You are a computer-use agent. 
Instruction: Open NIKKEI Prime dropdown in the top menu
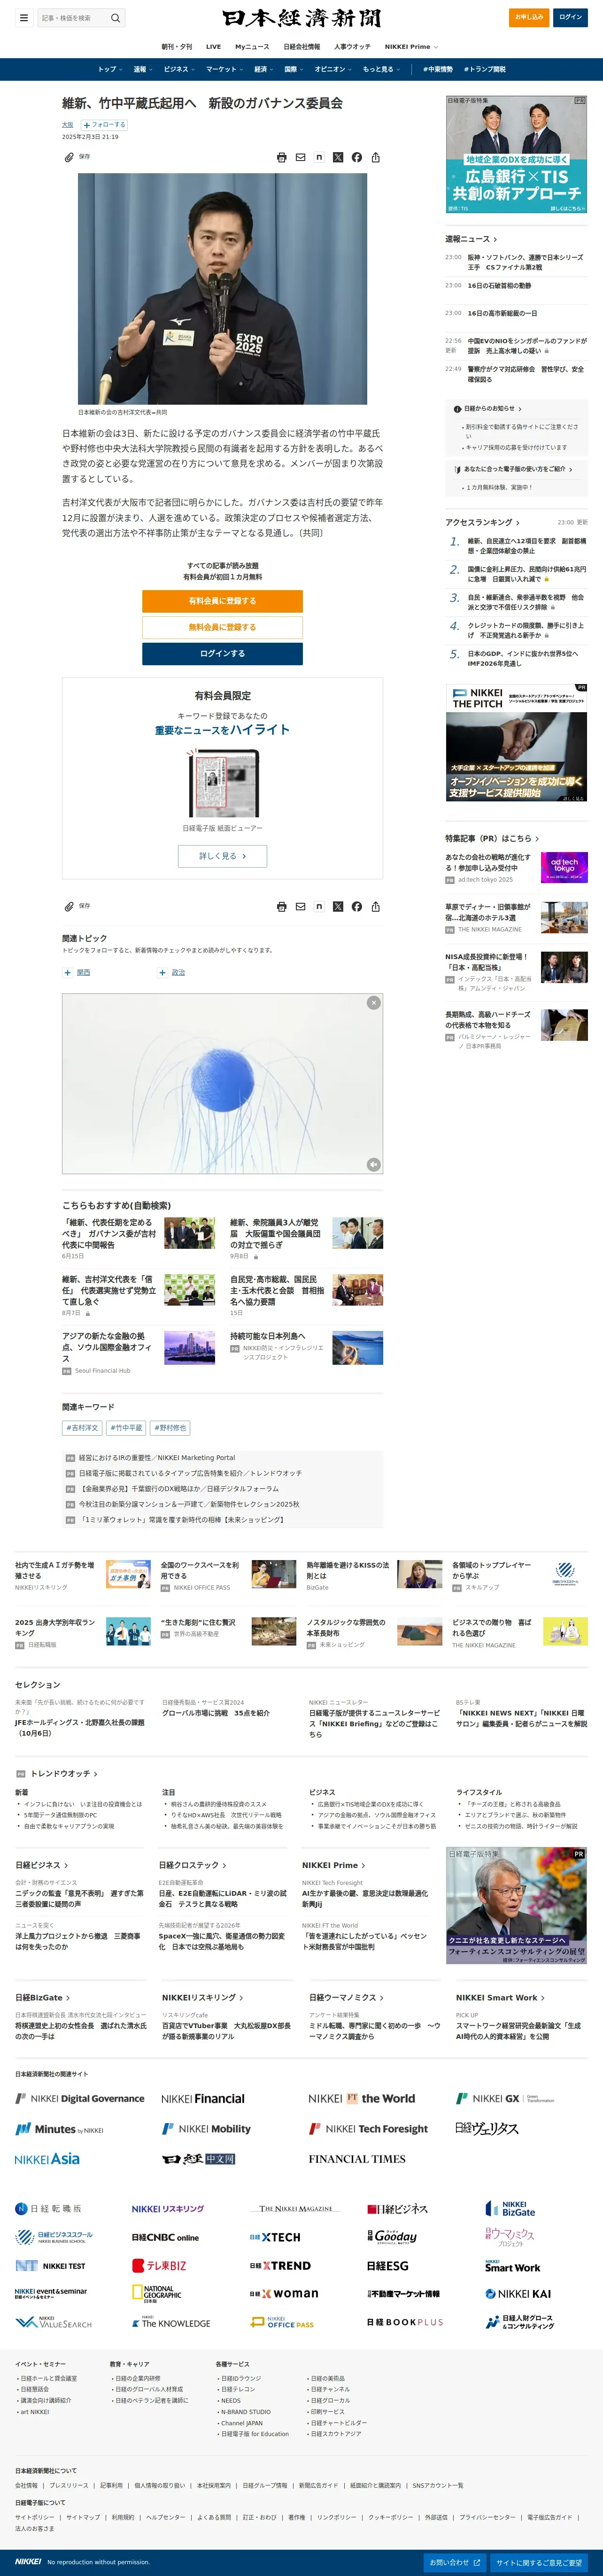pyautogui.click(x=411, y=47)
